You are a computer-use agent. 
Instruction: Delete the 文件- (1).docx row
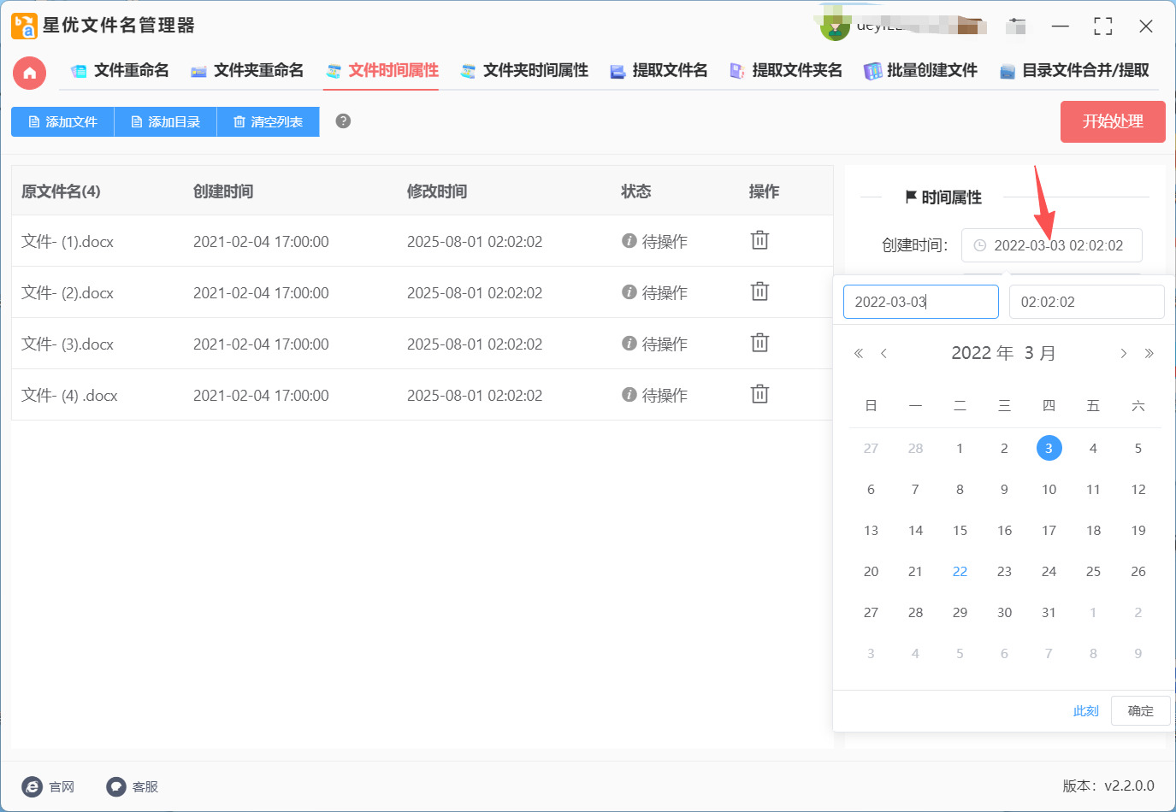[759, 240]
